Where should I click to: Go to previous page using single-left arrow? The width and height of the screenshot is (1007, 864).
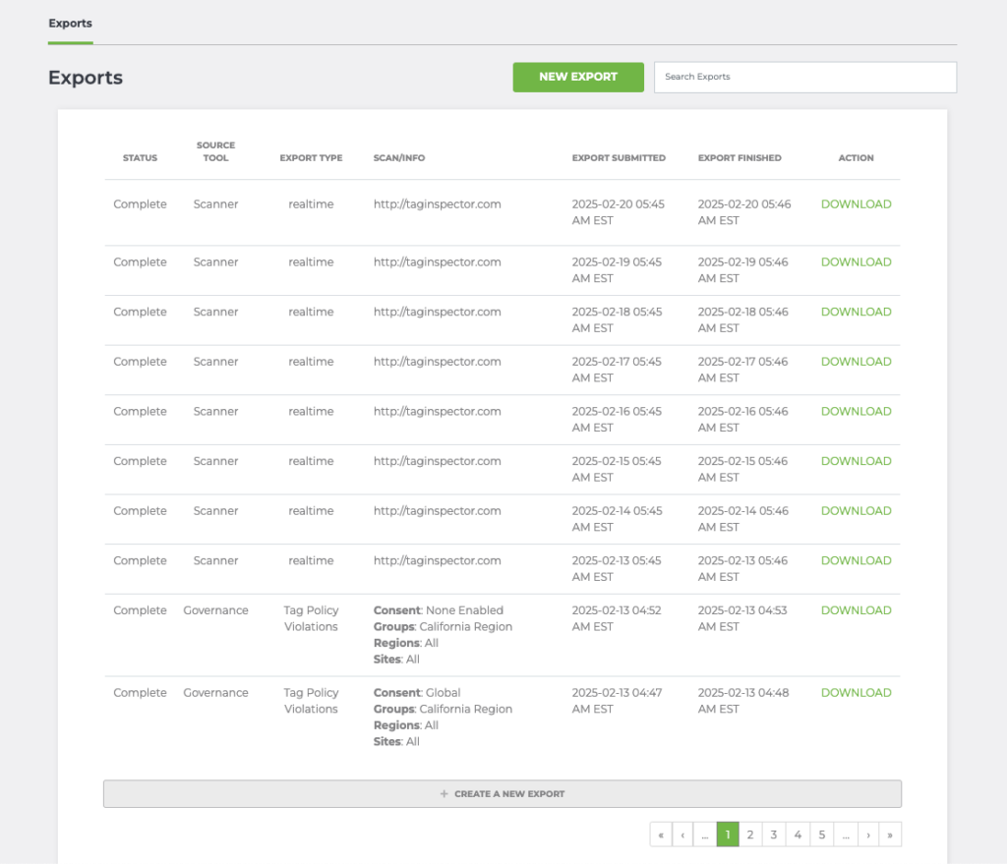[x=683, y=835]
